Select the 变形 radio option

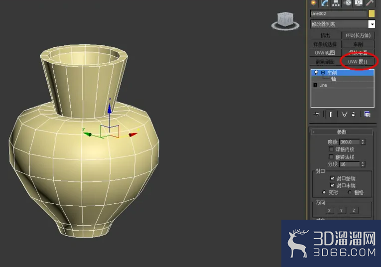click(324, 192)
